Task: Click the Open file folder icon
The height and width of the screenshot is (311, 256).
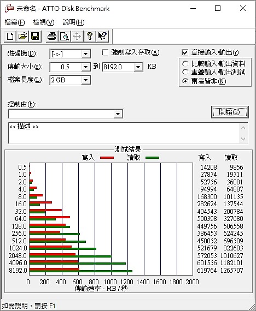Action: 22,37
